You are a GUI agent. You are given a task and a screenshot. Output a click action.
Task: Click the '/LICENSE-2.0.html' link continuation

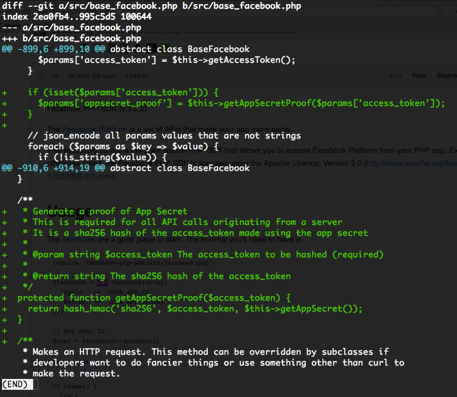point(79,177)
